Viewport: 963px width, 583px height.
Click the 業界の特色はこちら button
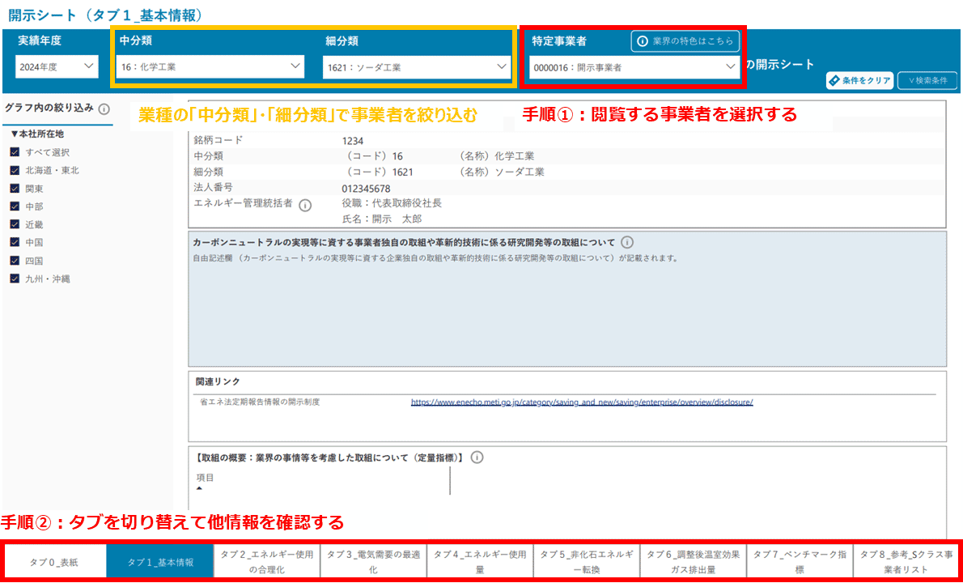[x=686, y=40]
